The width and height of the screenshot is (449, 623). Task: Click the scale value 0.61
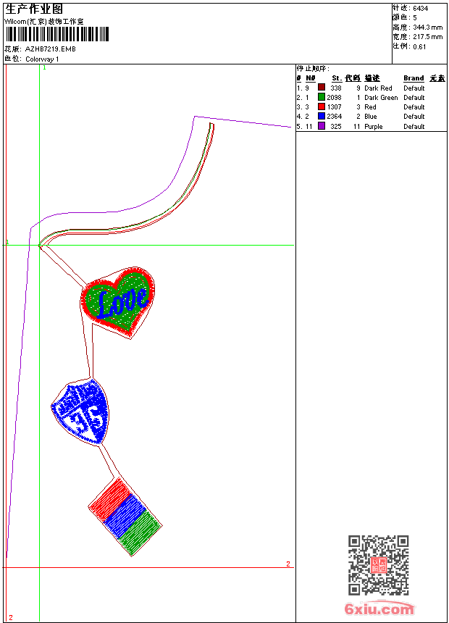click(x=419, y=47)
